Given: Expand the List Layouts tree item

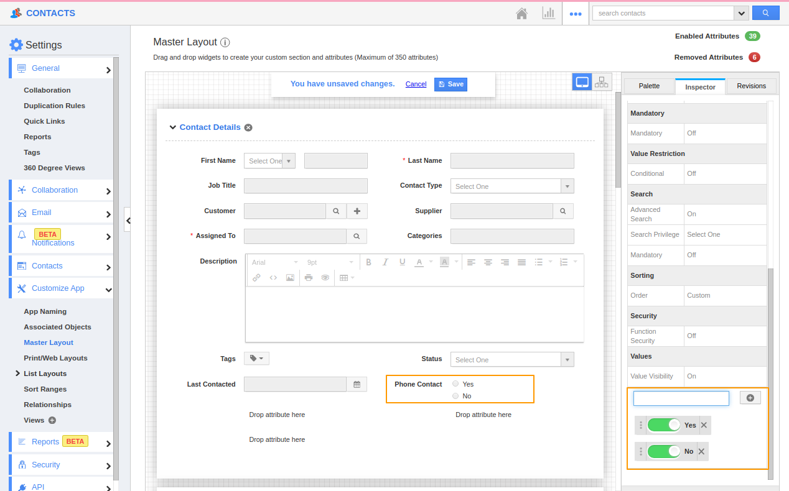Looking at the screenshot, I should pos(17,374).
